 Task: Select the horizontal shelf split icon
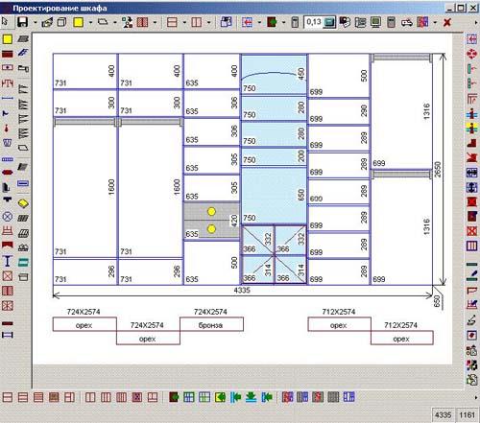(172, 22)
